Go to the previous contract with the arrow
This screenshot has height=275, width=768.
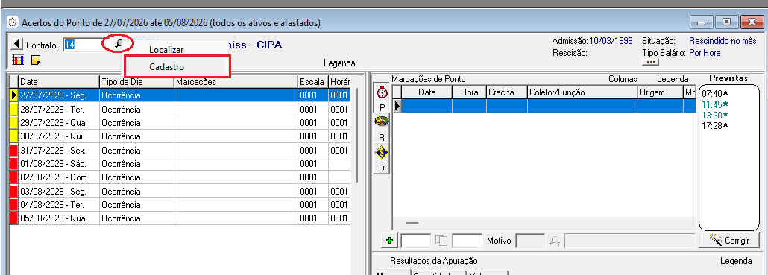pos(17,45)
